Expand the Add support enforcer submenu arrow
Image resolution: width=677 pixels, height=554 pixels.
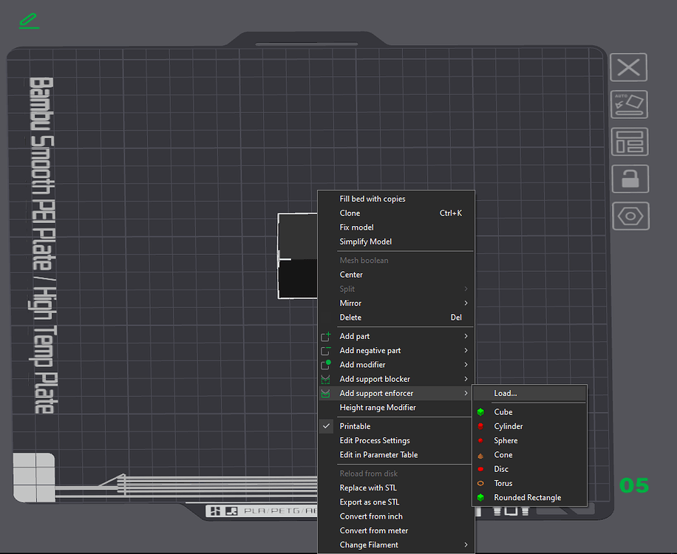(x=466, y=393)
